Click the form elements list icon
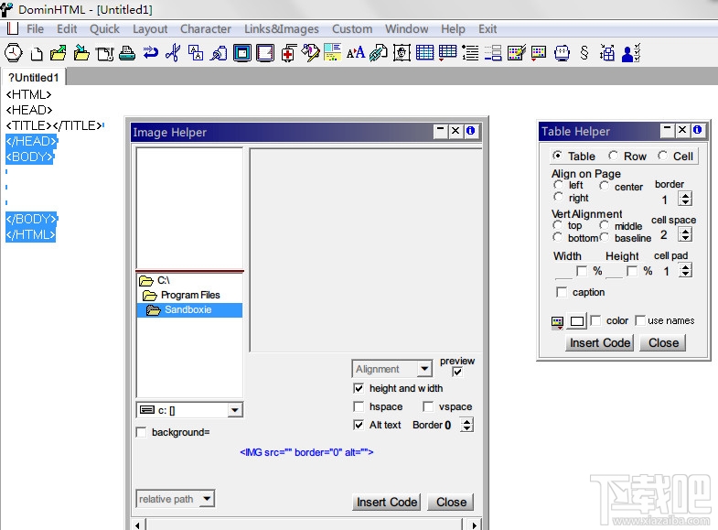Viewport: 718px width, 530px height. [x=493, y=53]
